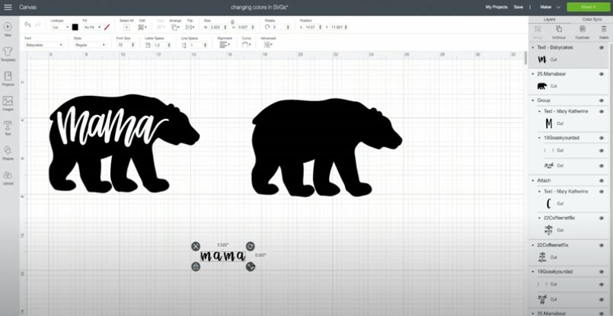The height and width of the screenshot is (316, 613).
Task: Open the Fill No Fill dropdown
Action: point(92,27)
